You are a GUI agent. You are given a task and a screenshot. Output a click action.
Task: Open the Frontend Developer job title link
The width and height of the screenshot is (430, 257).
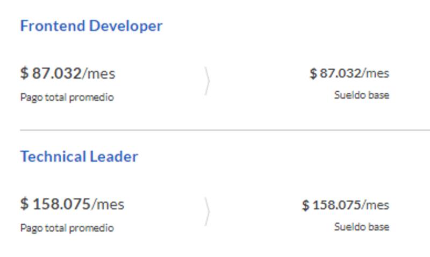click(91, 26)
